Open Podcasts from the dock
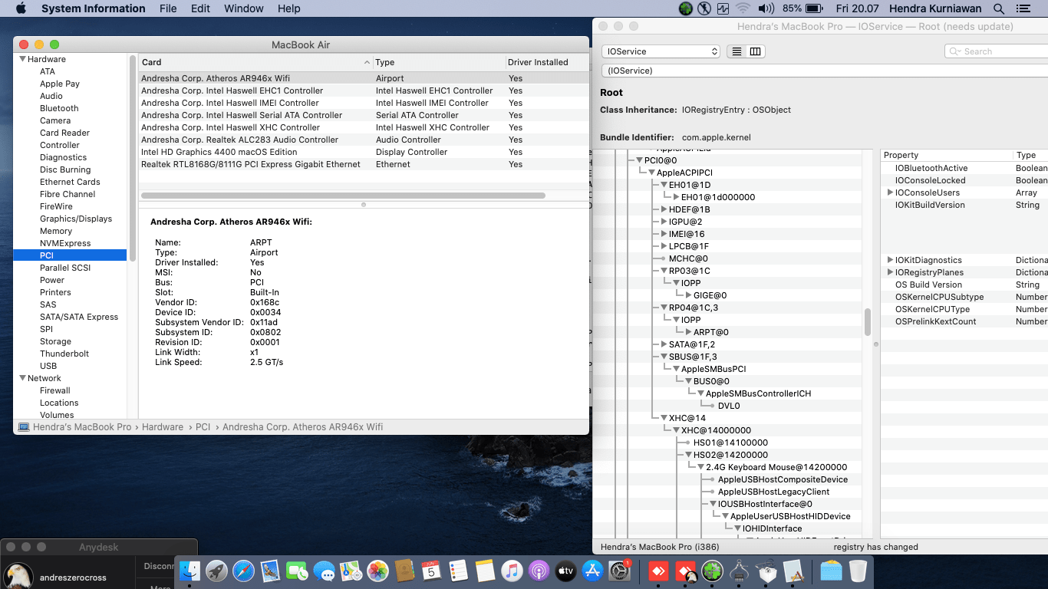1048x589 pixels. click(539, 571)
